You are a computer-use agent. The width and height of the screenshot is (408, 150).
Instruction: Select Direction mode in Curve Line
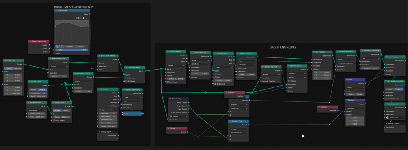point(18,68)
